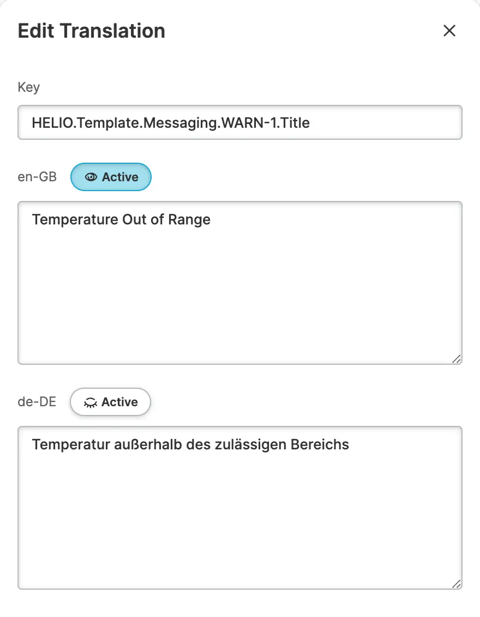
Task: Grab the de-DE textarea resize handle
Action: click(457, 584)
